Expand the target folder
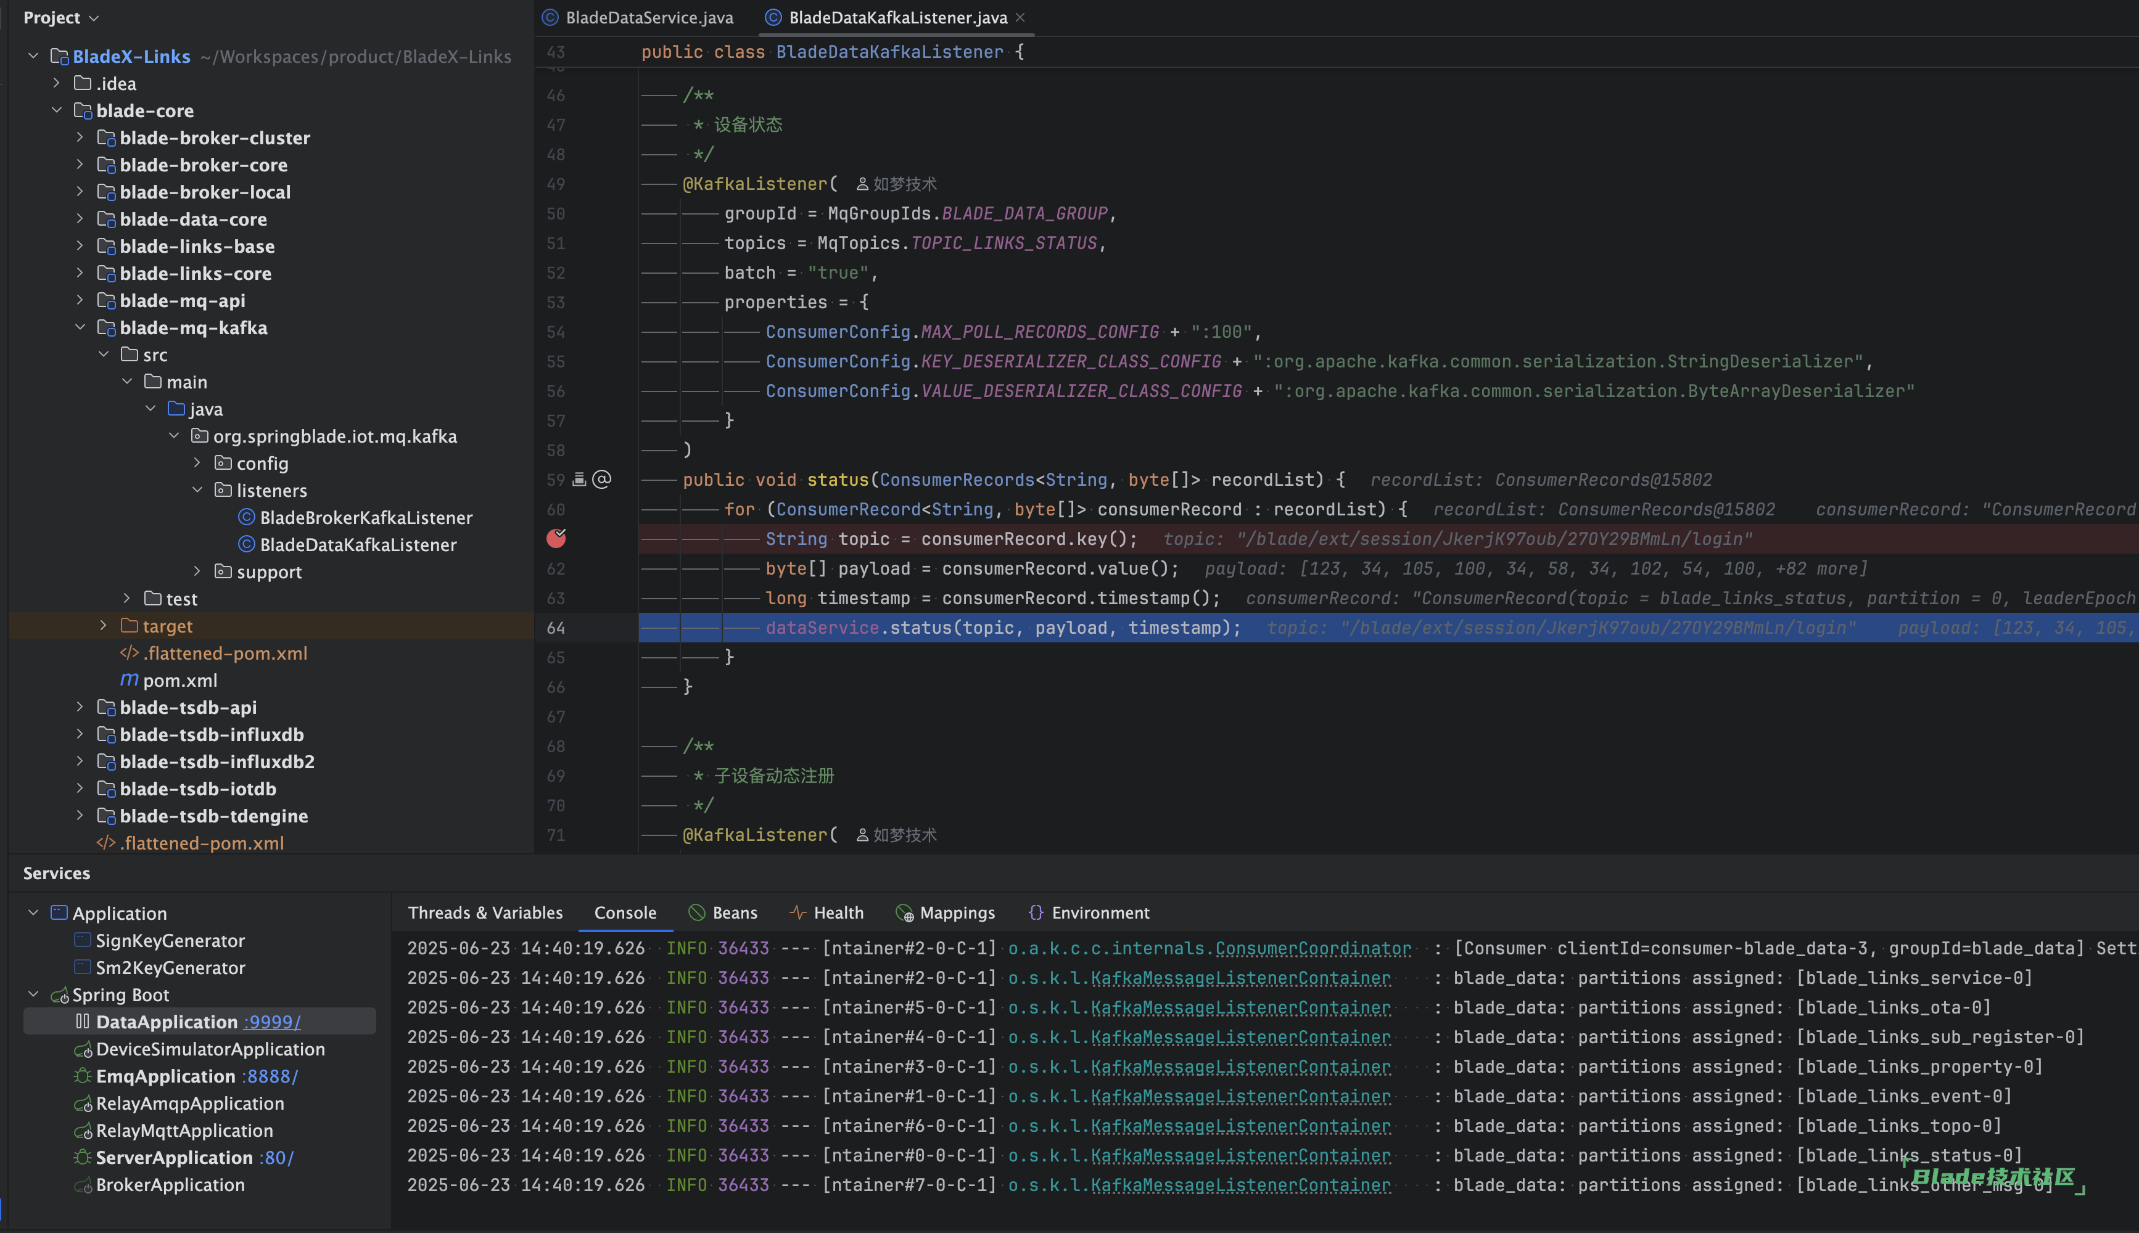 click(104, 625)
